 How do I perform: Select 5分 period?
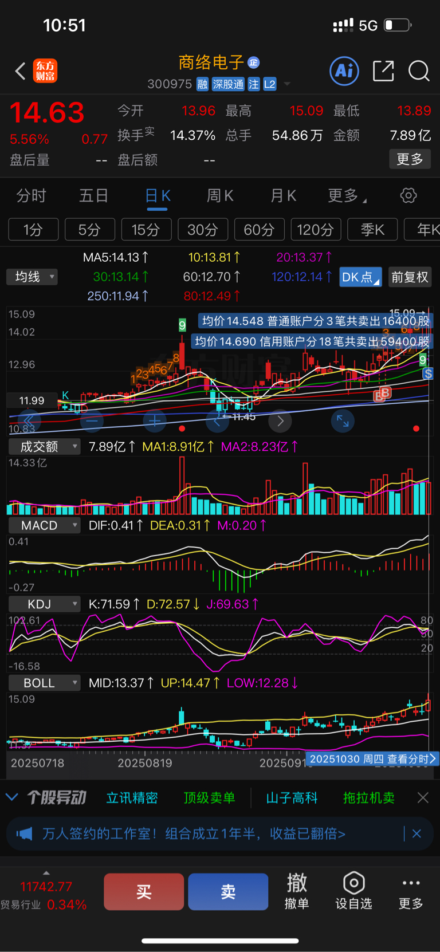coord(89,230)
